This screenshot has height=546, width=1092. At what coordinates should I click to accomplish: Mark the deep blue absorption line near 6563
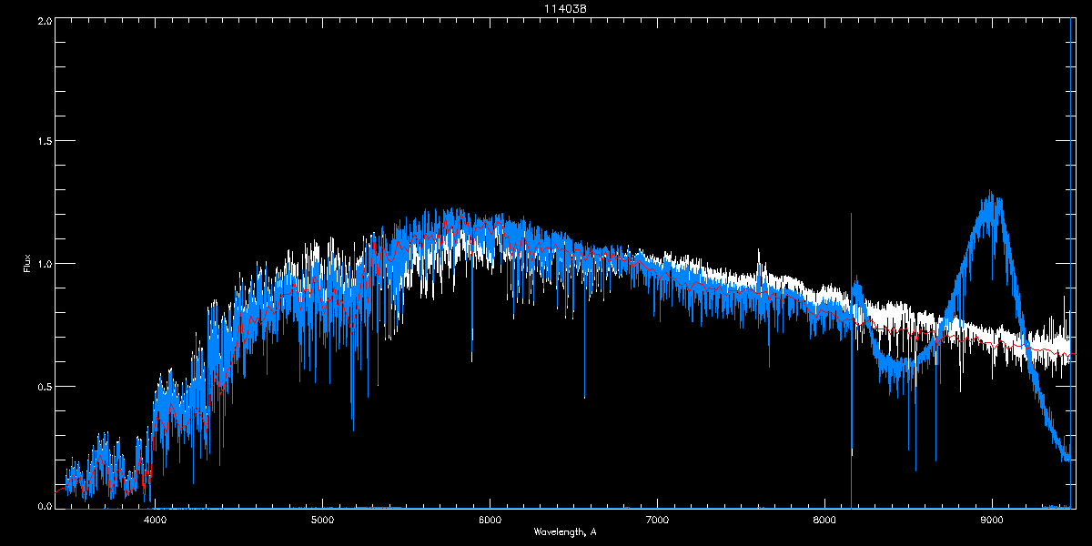coord(584,355)
